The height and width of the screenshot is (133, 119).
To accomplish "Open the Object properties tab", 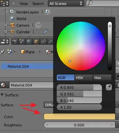I will click(x=36, y=41).
